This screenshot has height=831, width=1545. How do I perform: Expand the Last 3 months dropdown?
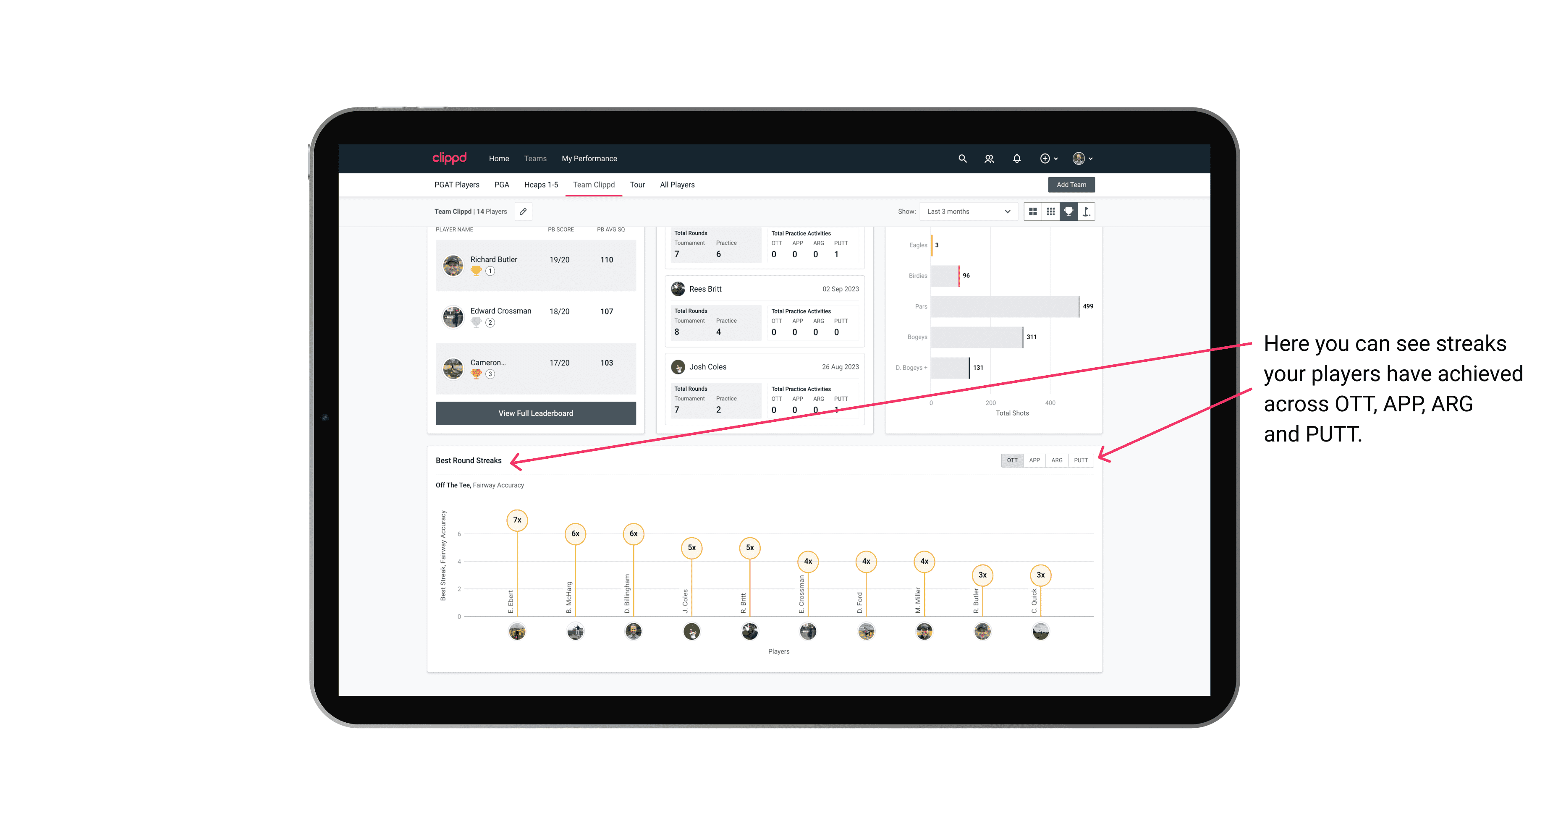click(x=967, y=212)
